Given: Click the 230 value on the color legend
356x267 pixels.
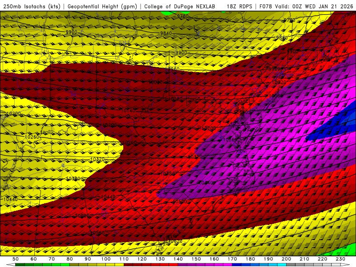Looking at the screenshot, I should pyautogui.click(x=340, y=259).
